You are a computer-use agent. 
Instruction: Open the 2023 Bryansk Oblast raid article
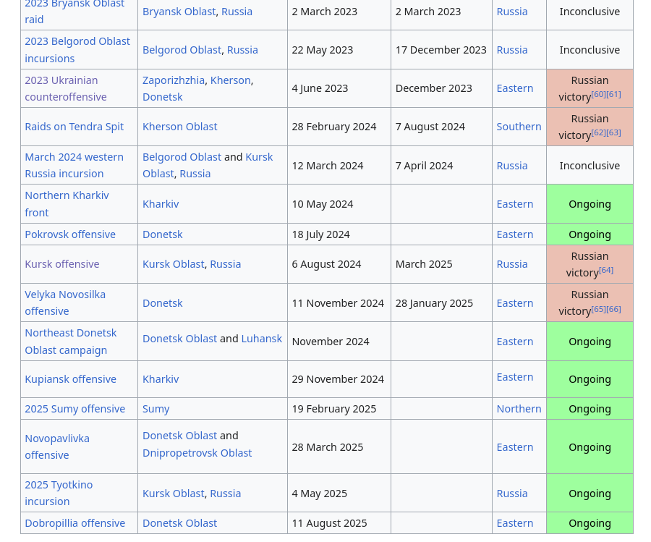tap(75, 11)
